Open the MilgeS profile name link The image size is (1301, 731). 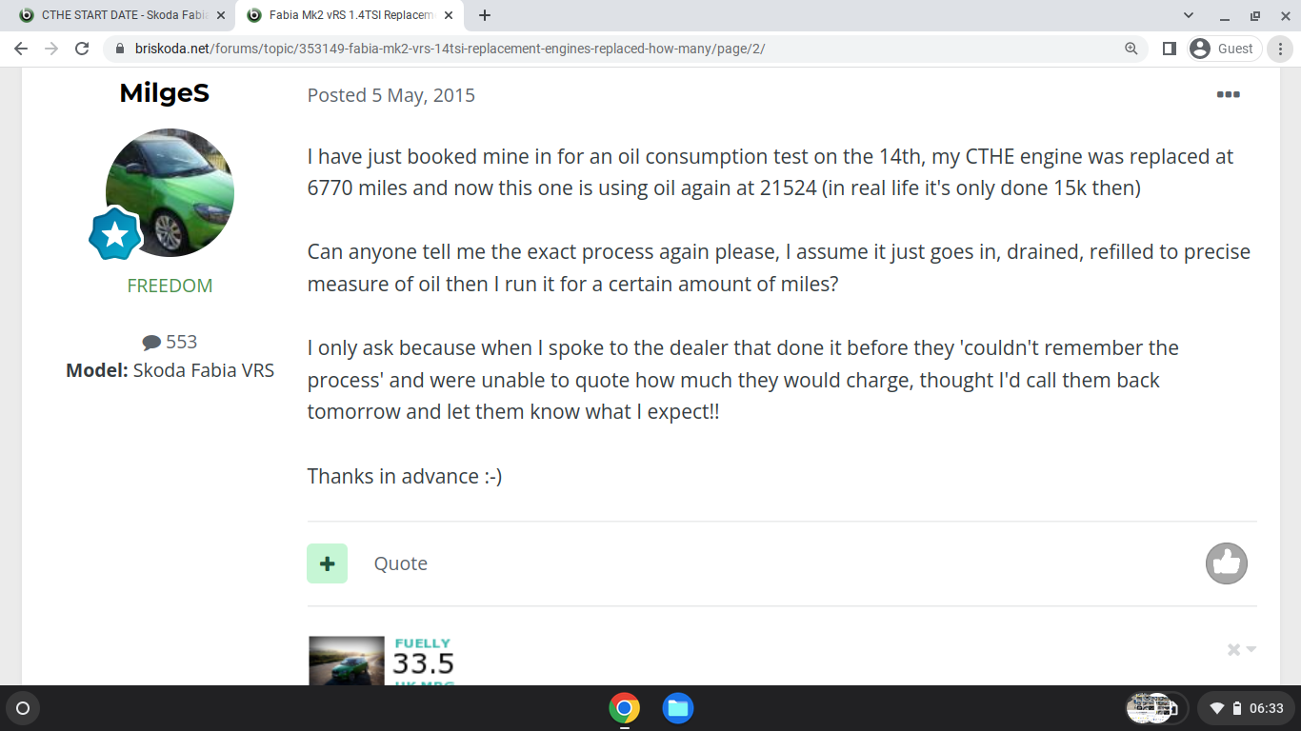click(164, 93)
